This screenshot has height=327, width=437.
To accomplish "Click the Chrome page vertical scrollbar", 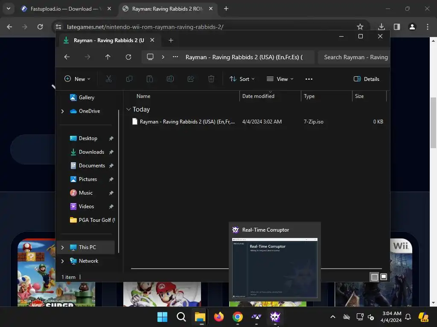I will coord(433,123).
